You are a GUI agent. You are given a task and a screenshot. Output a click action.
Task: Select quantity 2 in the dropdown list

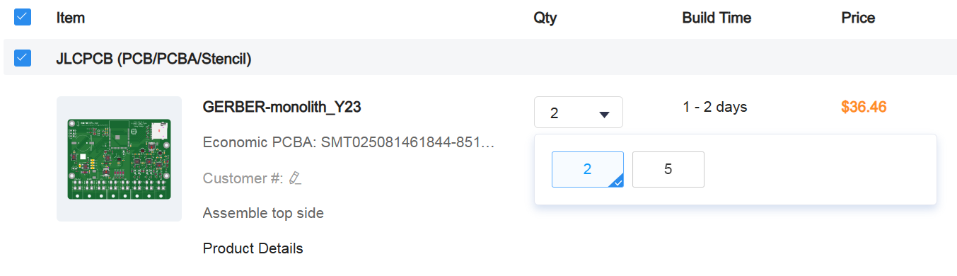(x=587, y=170)
